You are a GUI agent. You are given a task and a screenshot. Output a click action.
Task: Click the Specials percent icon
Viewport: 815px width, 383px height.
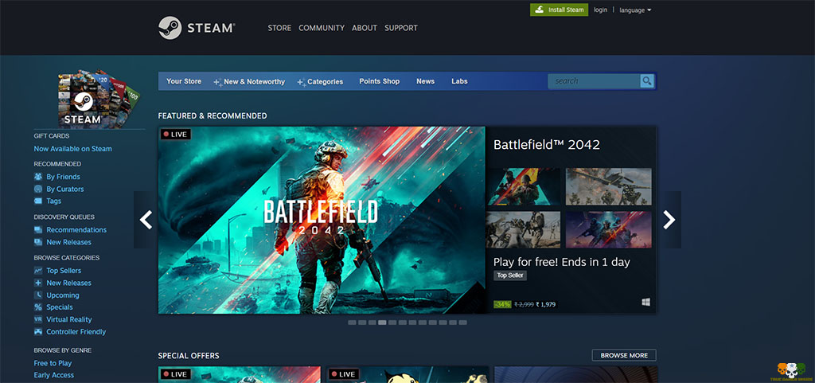[x=38, y=307]
